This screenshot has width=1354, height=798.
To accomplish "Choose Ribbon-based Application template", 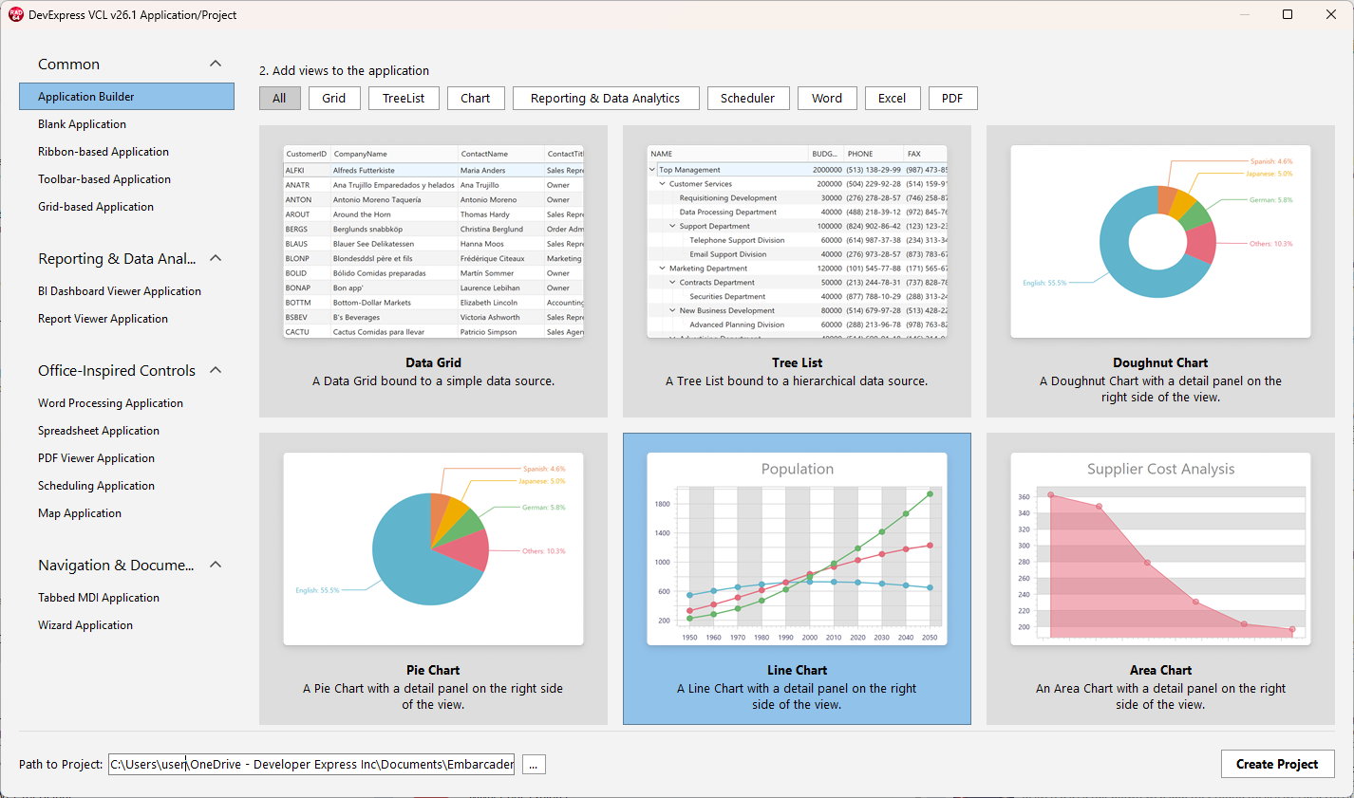I will 103,152.
